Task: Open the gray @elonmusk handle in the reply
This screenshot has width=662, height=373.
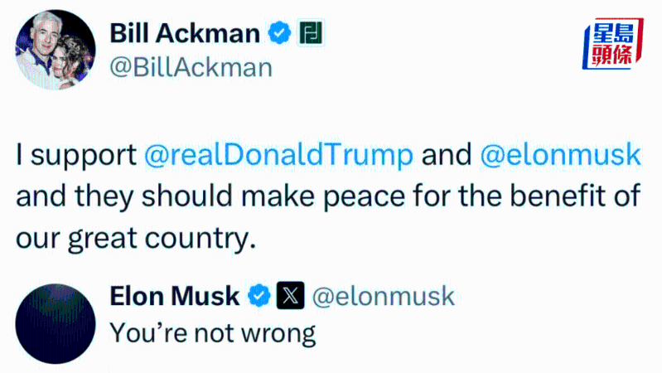Action: (x=383, y=296)
